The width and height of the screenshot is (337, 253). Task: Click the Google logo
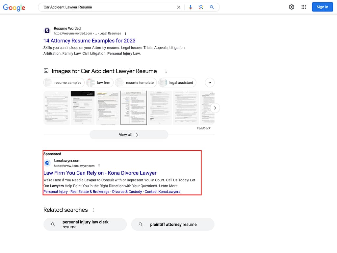tap(14, 8)
